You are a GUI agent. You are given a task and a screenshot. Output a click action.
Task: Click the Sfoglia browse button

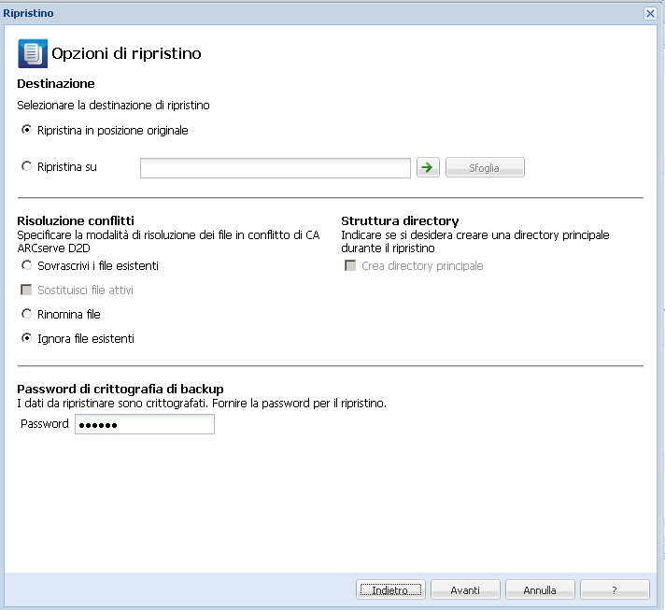coord(485,167)
